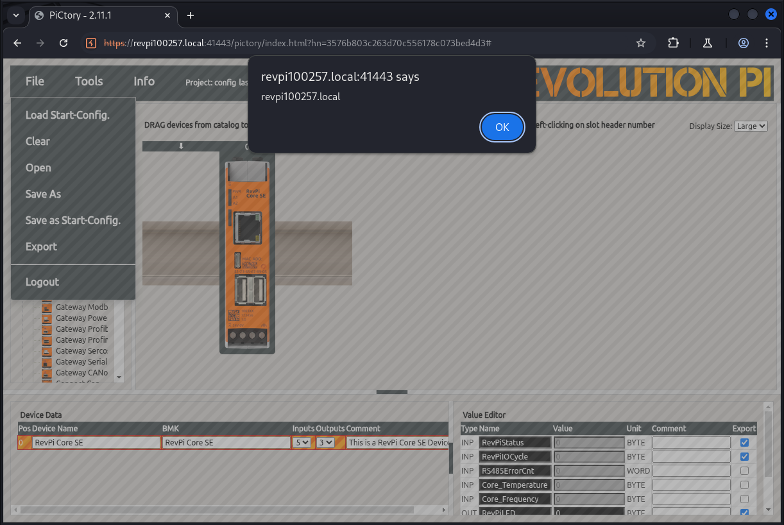The width and height of the screenshot is (784, 525).
Task: Open the browser extensions puzzle icon
Action: click(673, 43)
